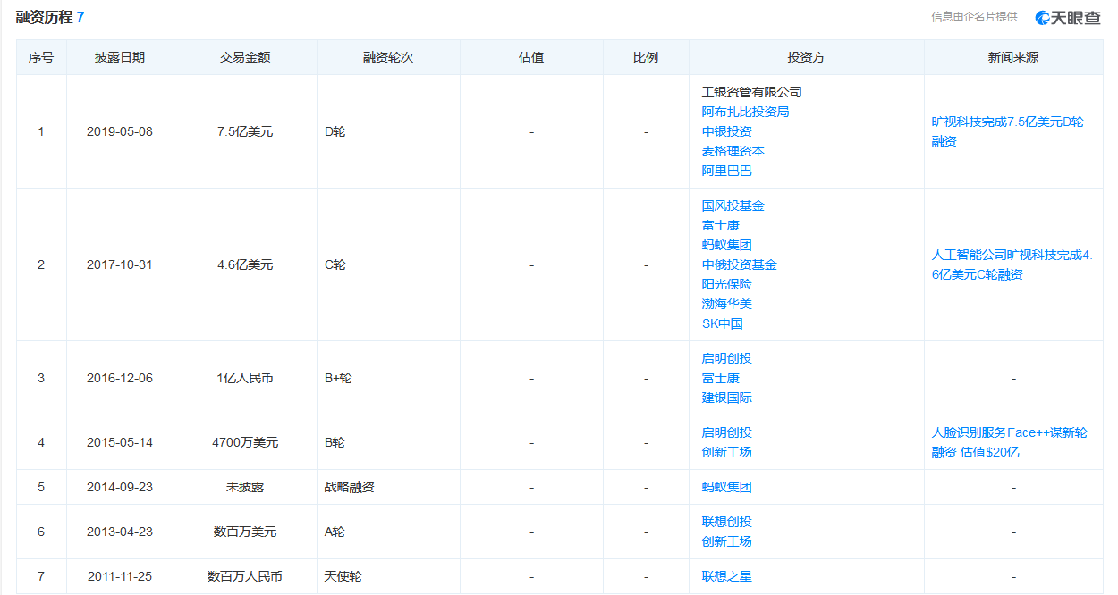Open investor SK中国 link
This screenshot has width=1118, height=595.
point(722,323)
